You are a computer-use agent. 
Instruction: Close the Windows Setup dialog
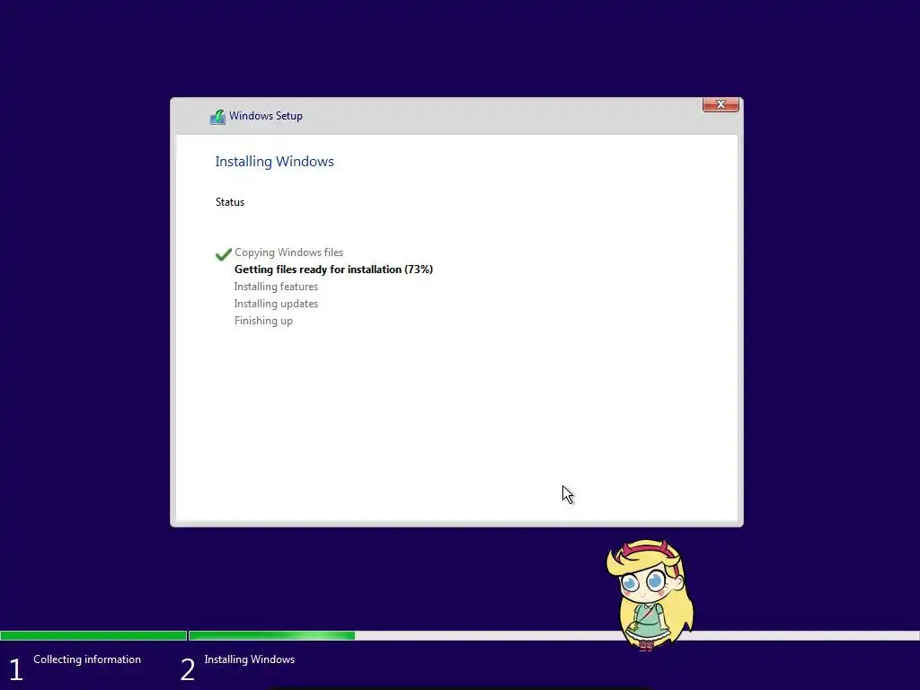[x=721, y=104]
